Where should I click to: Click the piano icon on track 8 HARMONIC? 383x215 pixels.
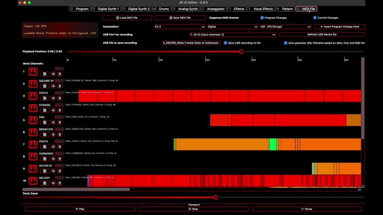33,156
